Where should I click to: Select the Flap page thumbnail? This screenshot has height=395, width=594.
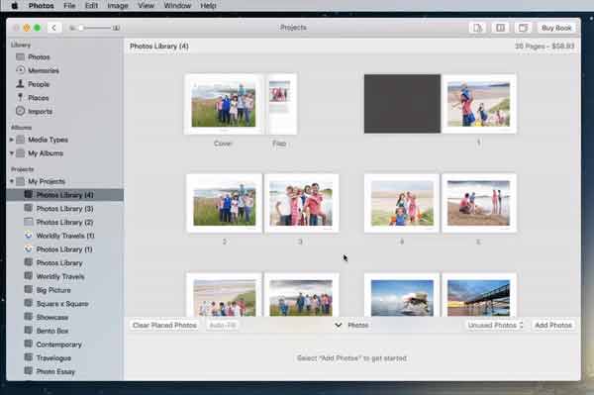click(x=281, y=104)
